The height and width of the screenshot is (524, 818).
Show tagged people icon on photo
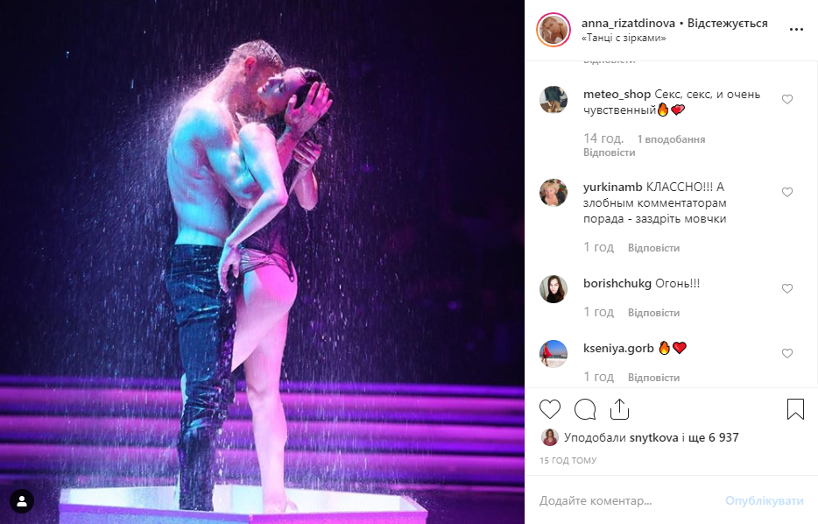point(22,501)
